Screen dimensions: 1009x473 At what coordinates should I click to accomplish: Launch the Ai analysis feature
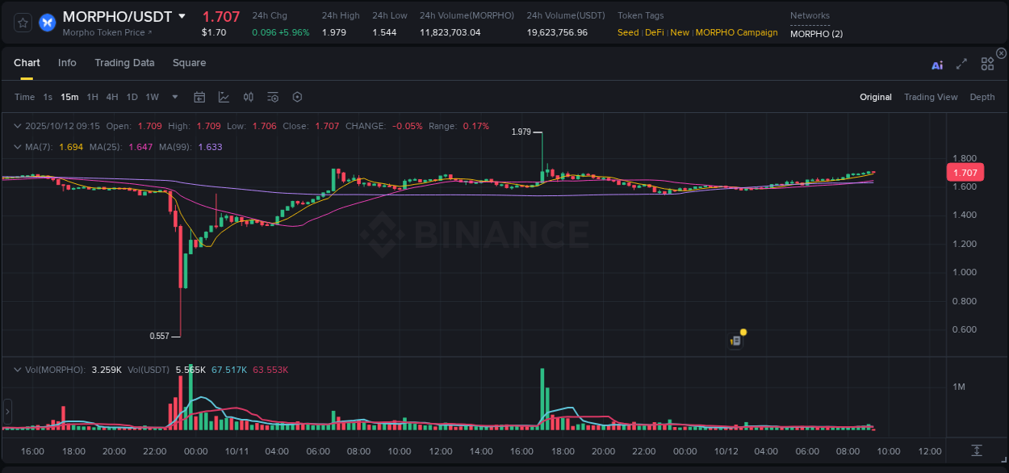pos(936,63)
